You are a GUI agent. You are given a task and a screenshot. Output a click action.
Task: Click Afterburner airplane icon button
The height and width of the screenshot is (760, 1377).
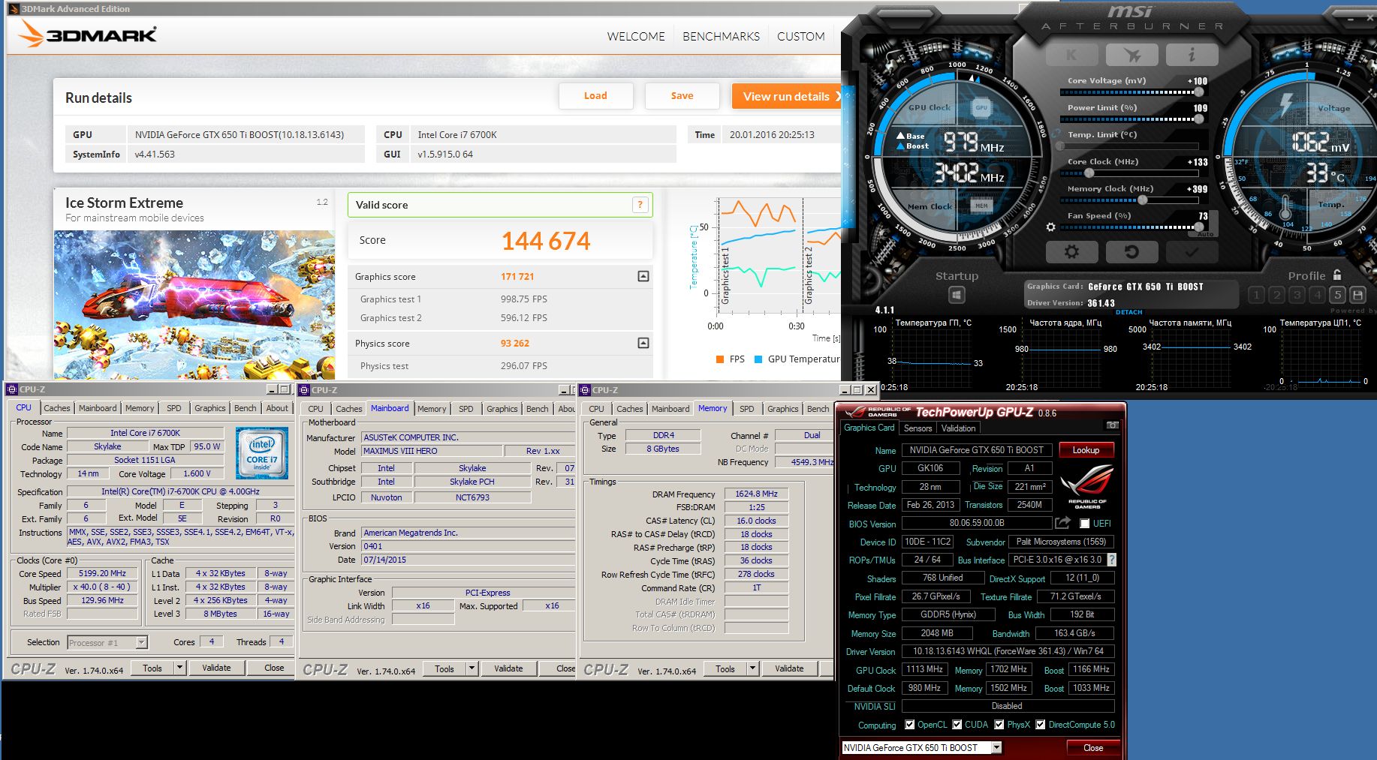pos(1131,55)
